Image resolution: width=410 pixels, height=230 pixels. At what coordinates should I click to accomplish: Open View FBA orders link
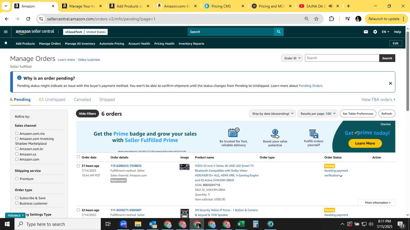click(378, 99)
